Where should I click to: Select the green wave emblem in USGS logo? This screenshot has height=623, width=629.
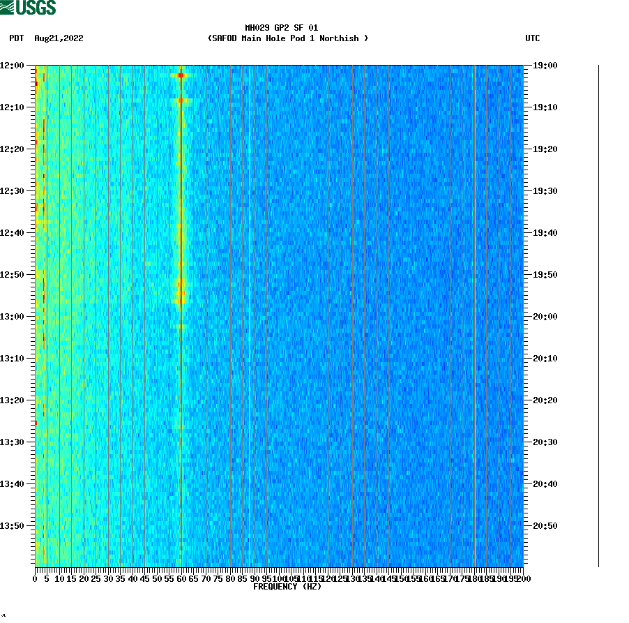(x=8, y=8)
